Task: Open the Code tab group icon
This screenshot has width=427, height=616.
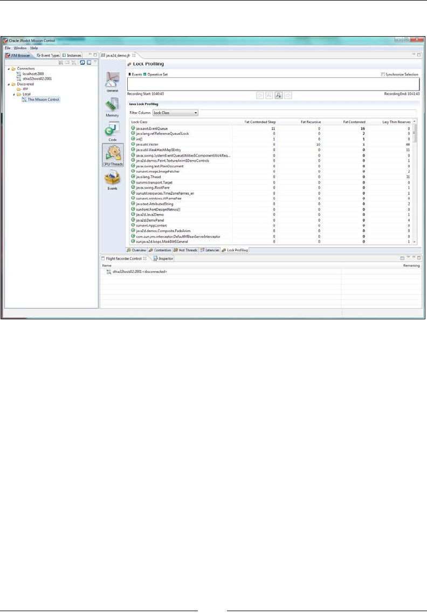Action: coord(112,129)
